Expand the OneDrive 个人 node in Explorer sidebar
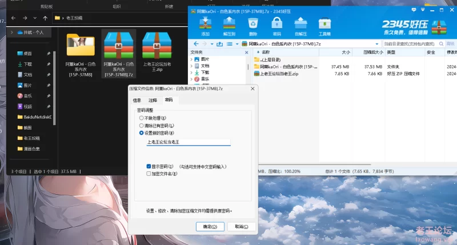This screenshot has height=245, width=457. click(12, 33)
